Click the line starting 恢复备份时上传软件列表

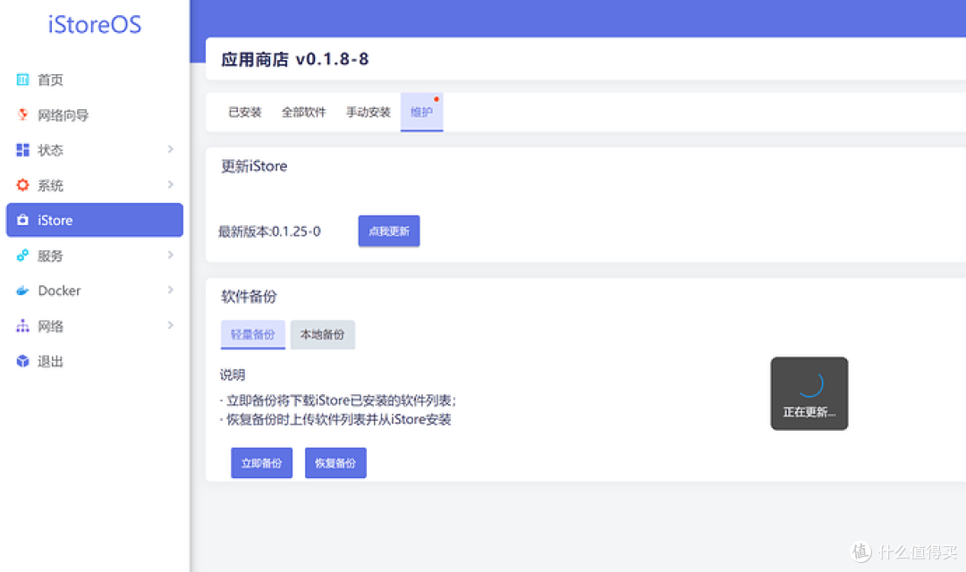coord(335,419)
